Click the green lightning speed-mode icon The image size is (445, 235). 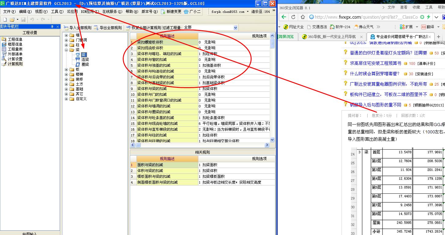(x=428, y=17)
